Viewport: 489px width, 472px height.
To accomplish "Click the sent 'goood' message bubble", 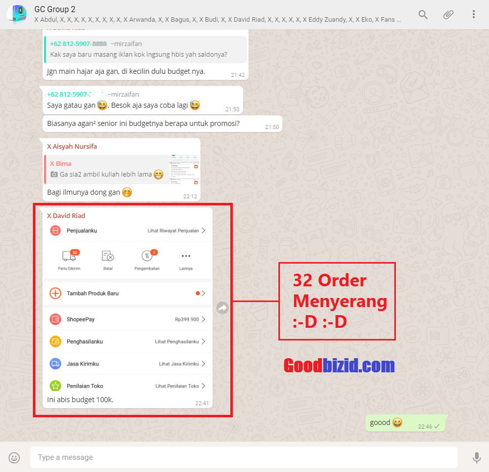I will [x=406, y=423].
